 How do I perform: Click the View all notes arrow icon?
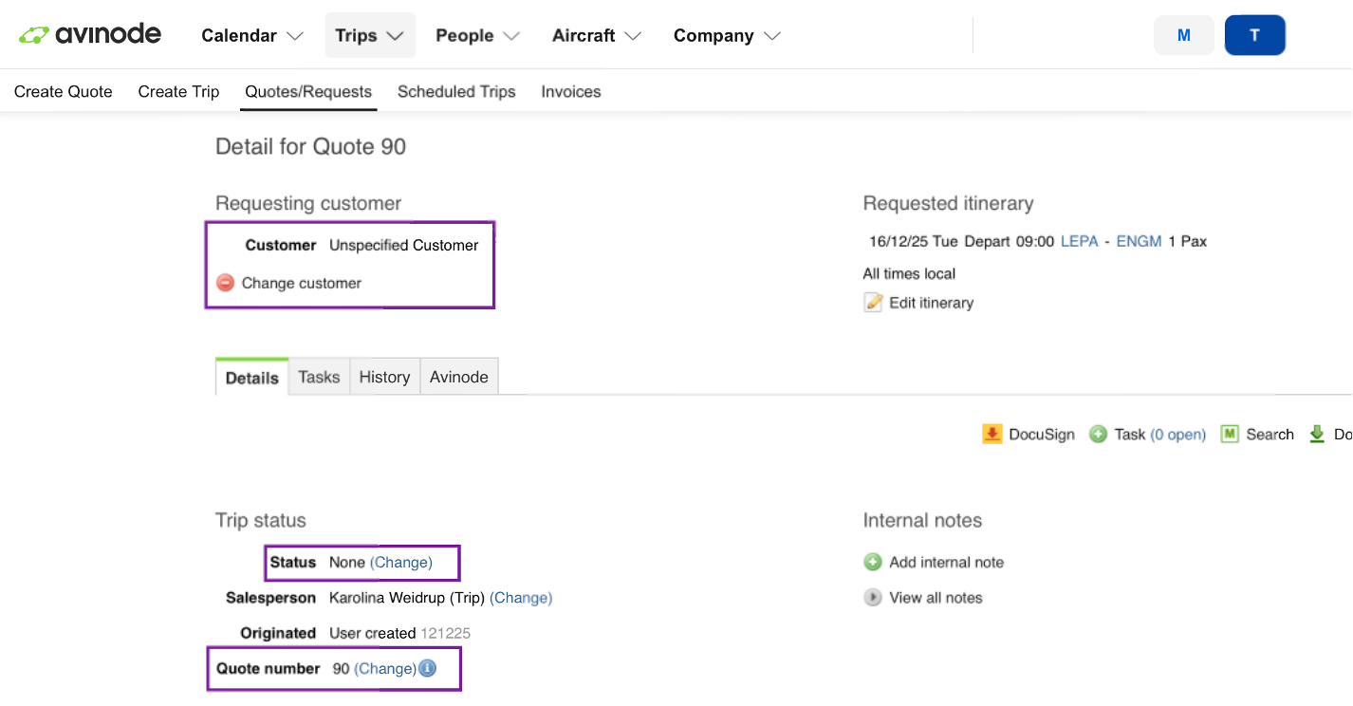tap(873, 598)
